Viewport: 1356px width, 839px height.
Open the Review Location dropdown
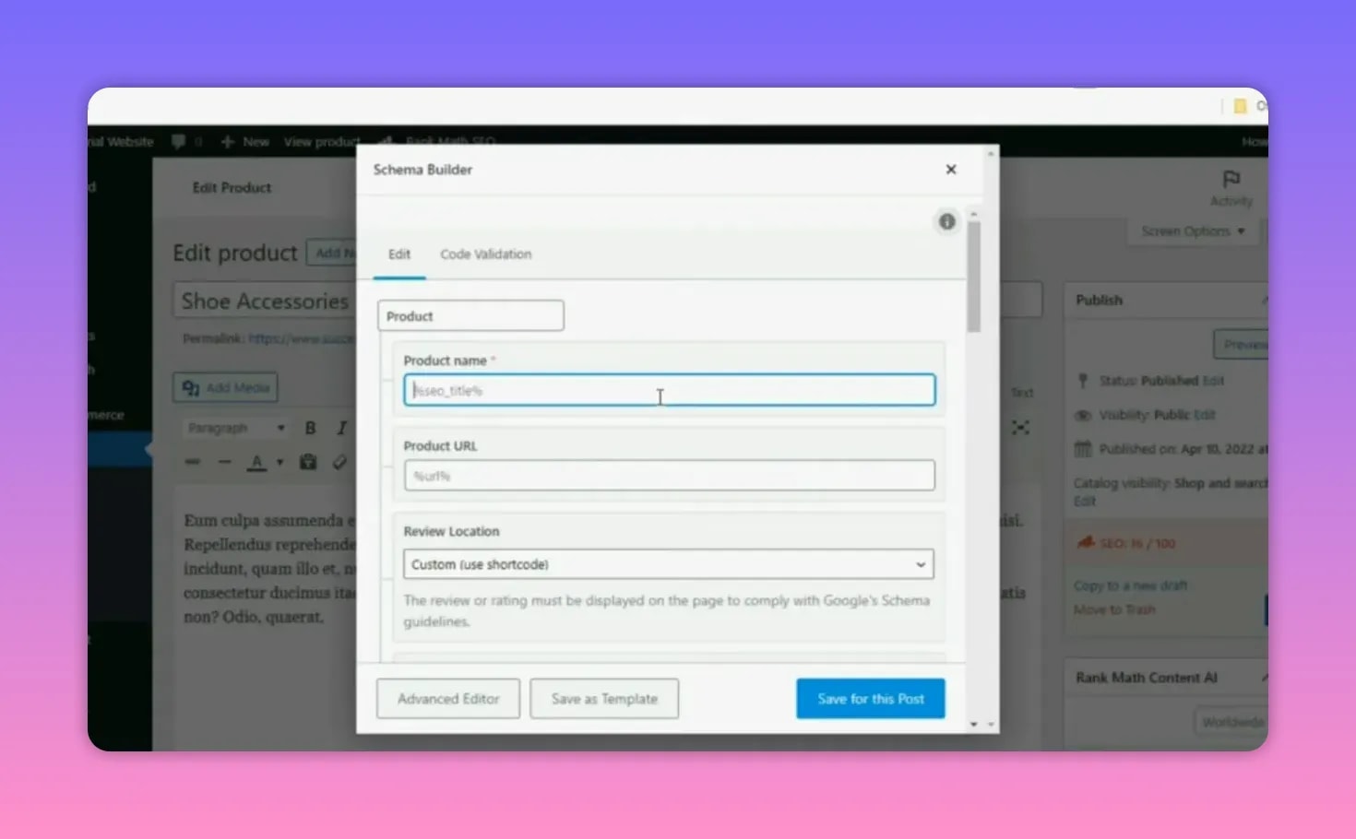pyautogui.click(x=669, y=563)
